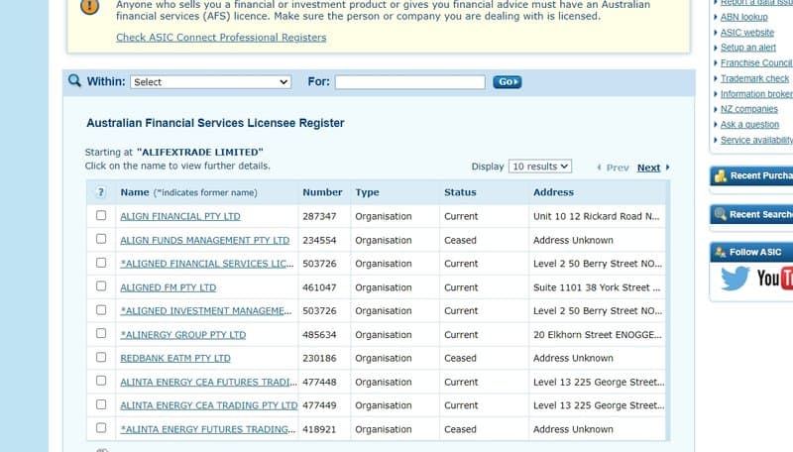This screenshot has height=452, width=793.
Task: Open the Service availability sidebar link
Action: pos(756,140)
